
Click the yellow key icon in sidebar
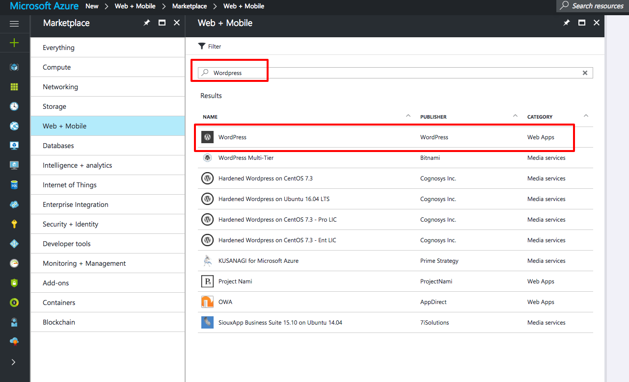pos(14,224)
